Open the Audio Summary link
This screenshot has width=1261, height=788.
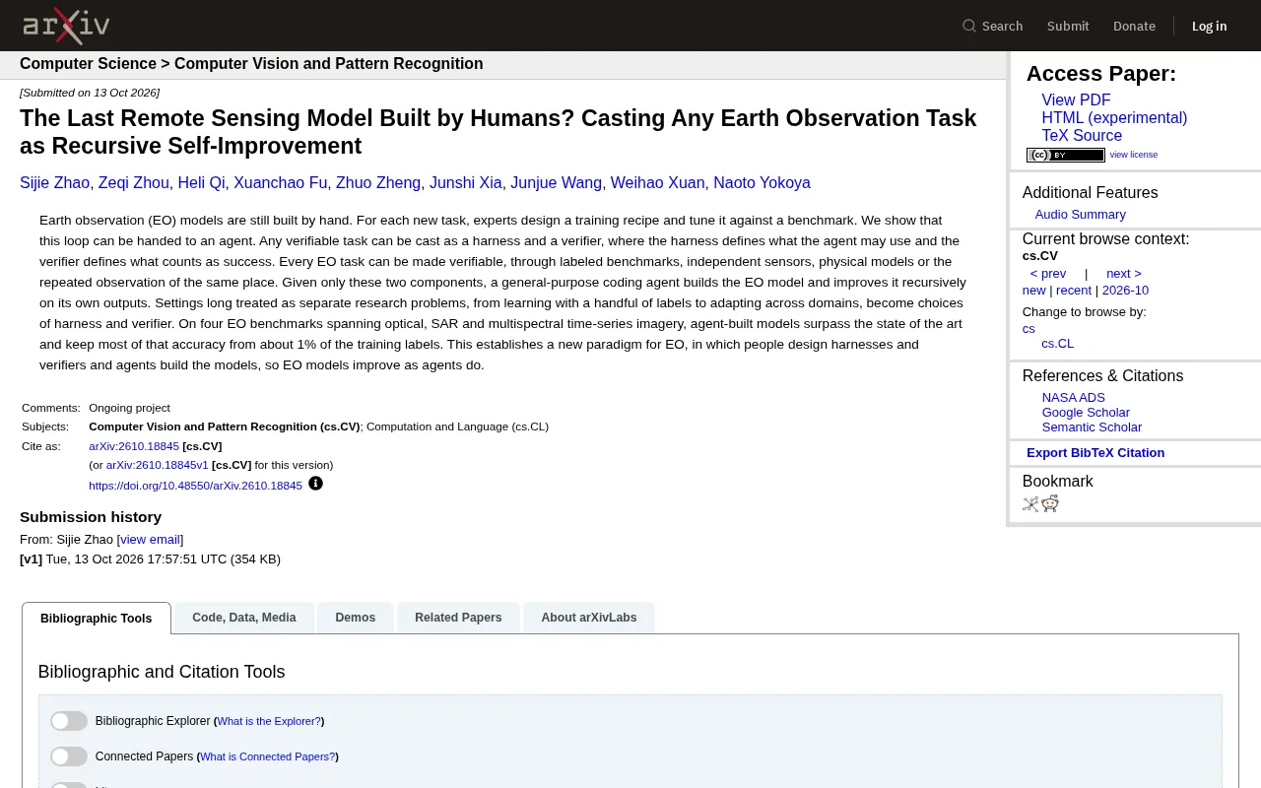tap(1080, 215)
